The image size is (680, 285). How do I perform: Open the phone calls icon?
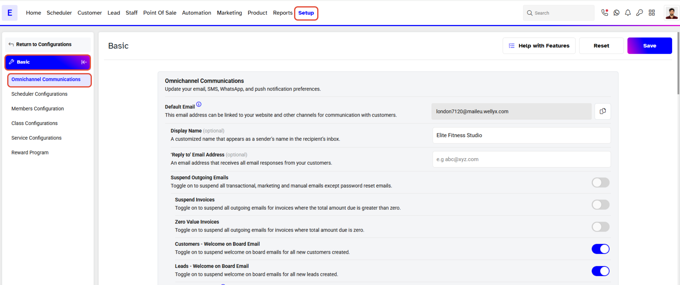(605, 12)
